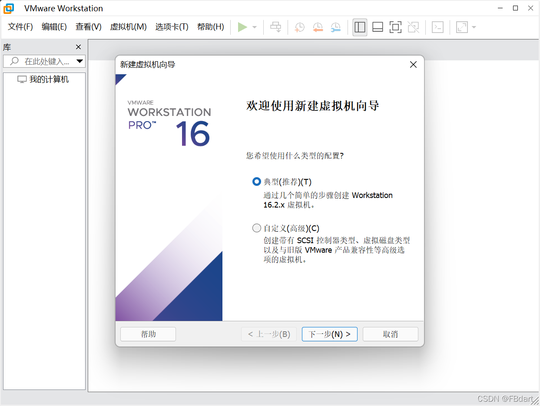Minimize the VMware Workstation window
Viewport: 540px width, 406px height.
point(501,8)
